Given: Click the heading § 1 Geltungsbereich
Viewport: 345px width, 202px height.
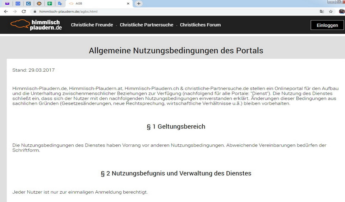Looking at the screenshot, I should (176, 127).
